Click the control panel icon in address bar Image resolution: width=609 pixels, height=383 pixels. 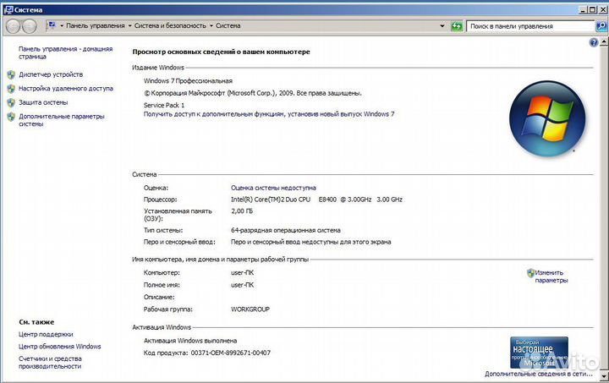pos(52,25)
